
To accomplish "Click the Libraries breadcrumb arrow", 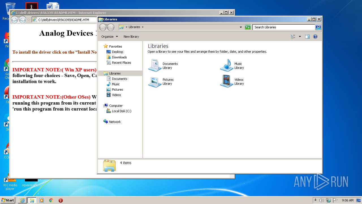I will (143, 27).
